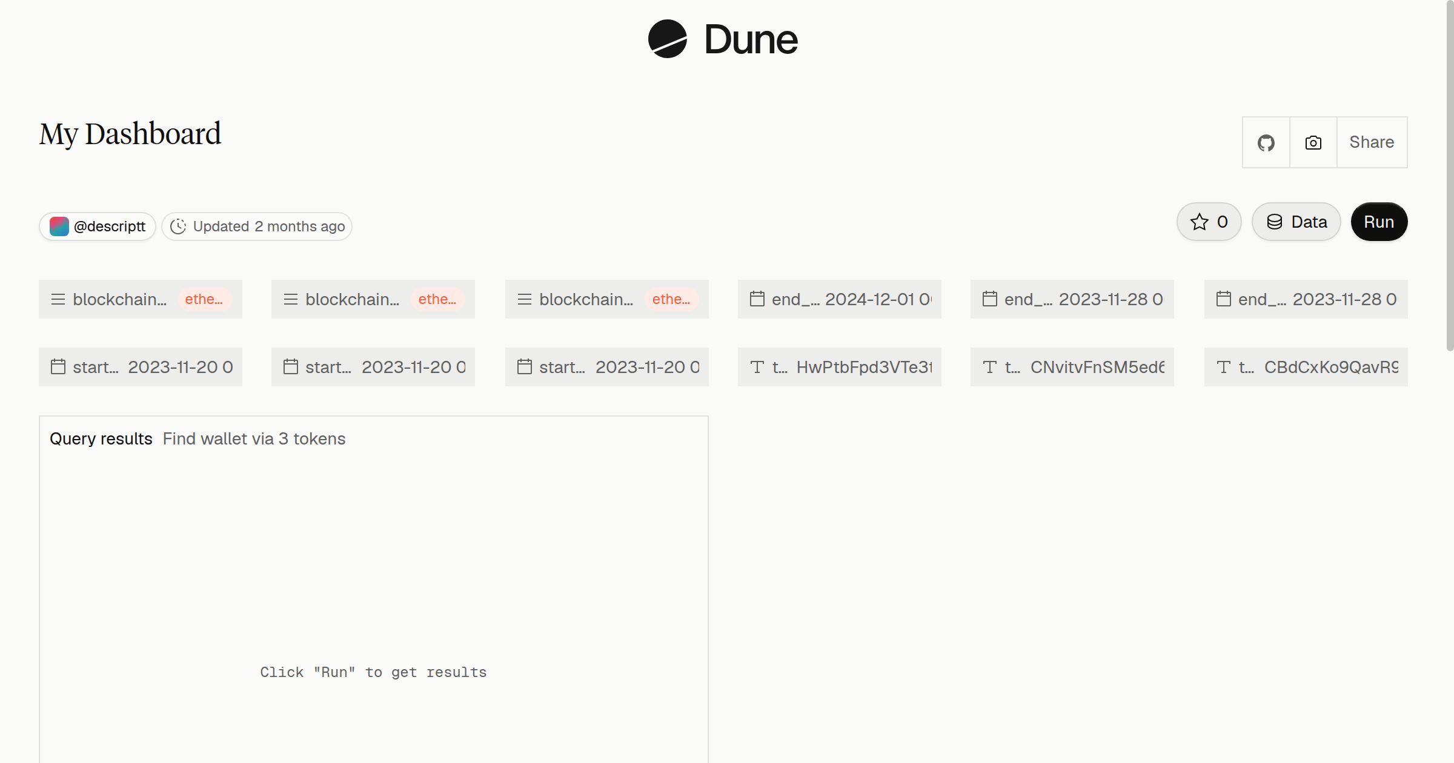
Task: Open the Data button
Action: (x=1296, y=222)
